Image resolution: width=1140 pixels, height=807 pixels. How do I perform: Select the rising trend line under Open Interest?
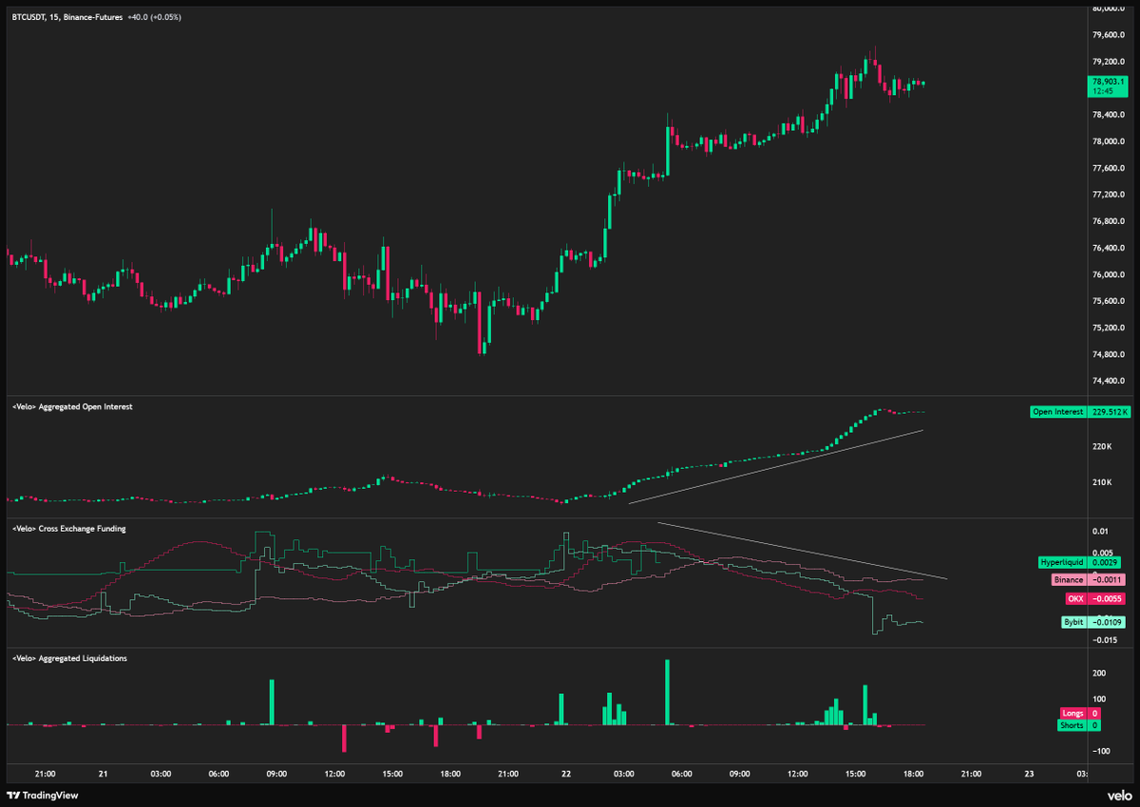(776, 466)
